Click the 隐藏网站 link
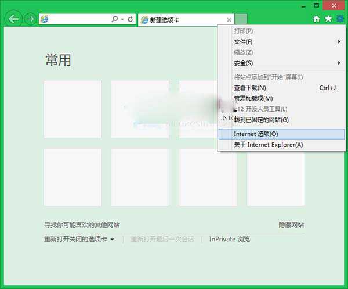The image size is (348, 289). [x=291, y=225]
